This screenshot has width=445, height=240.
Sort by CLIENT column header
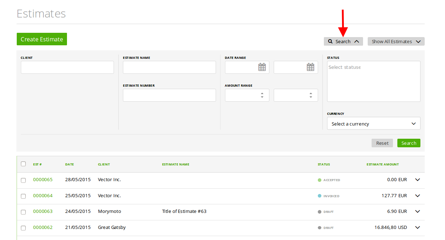pos(104,164)
